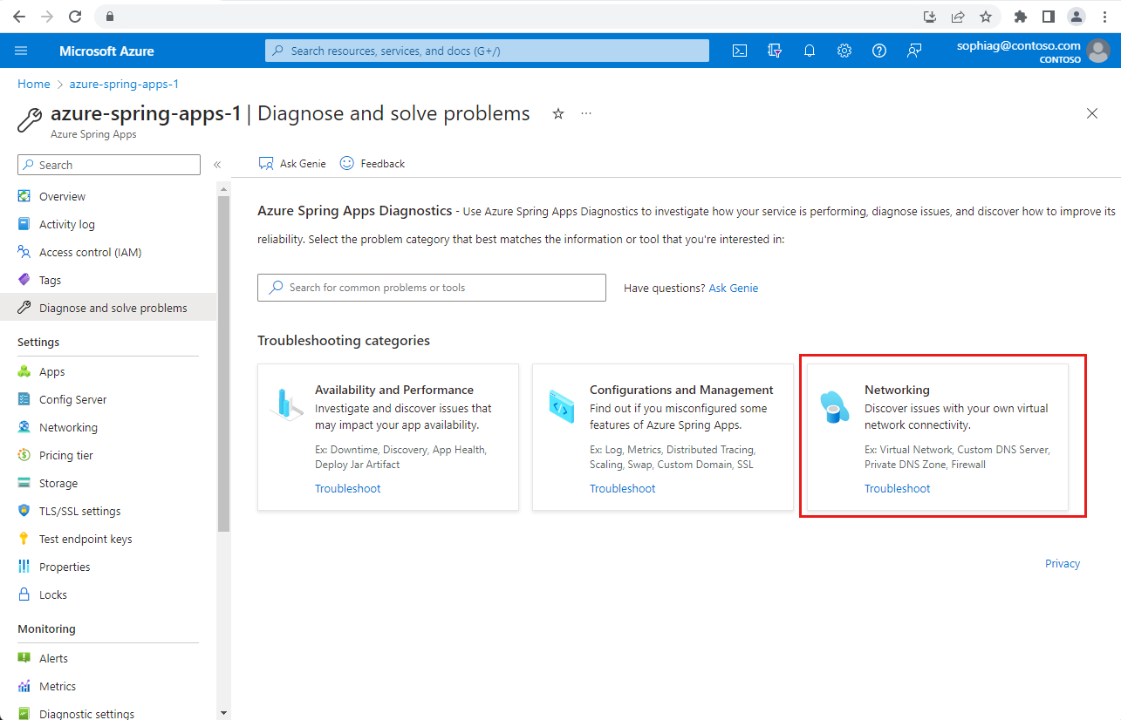
Task: Show notifications bell
Action: 810,51
